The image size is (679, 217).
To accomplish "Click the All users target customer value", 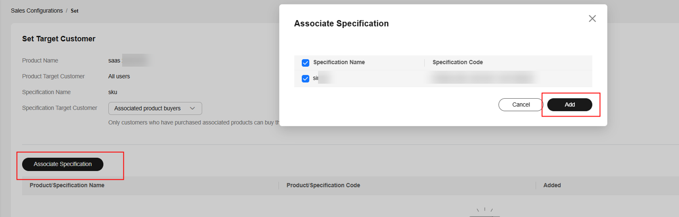I will pyautogui.click(x=119, y=77).
